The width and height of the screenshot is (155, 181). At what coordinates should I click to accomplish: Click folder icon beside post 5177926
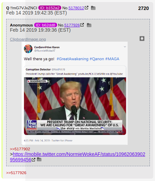point(89,25)
